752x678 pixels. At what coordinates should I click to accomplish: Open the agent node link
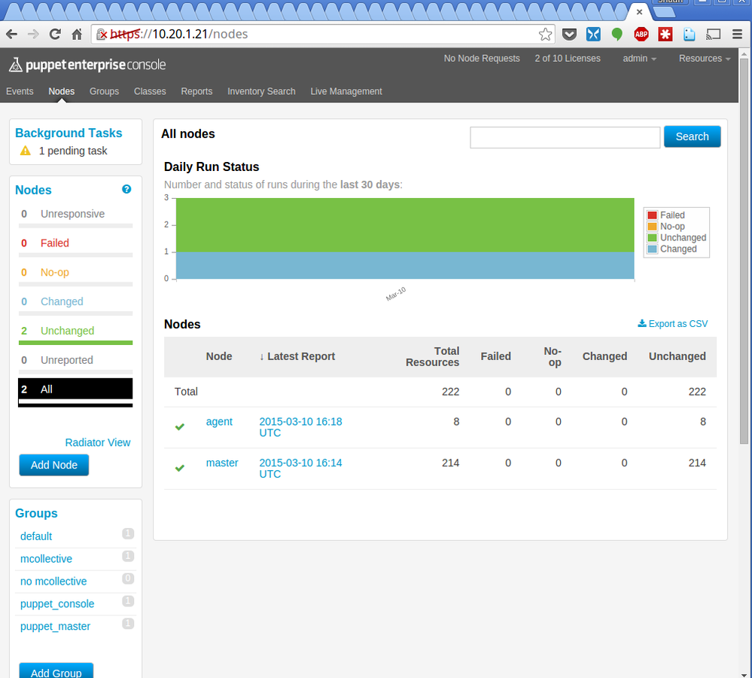[x=219, y=422]
